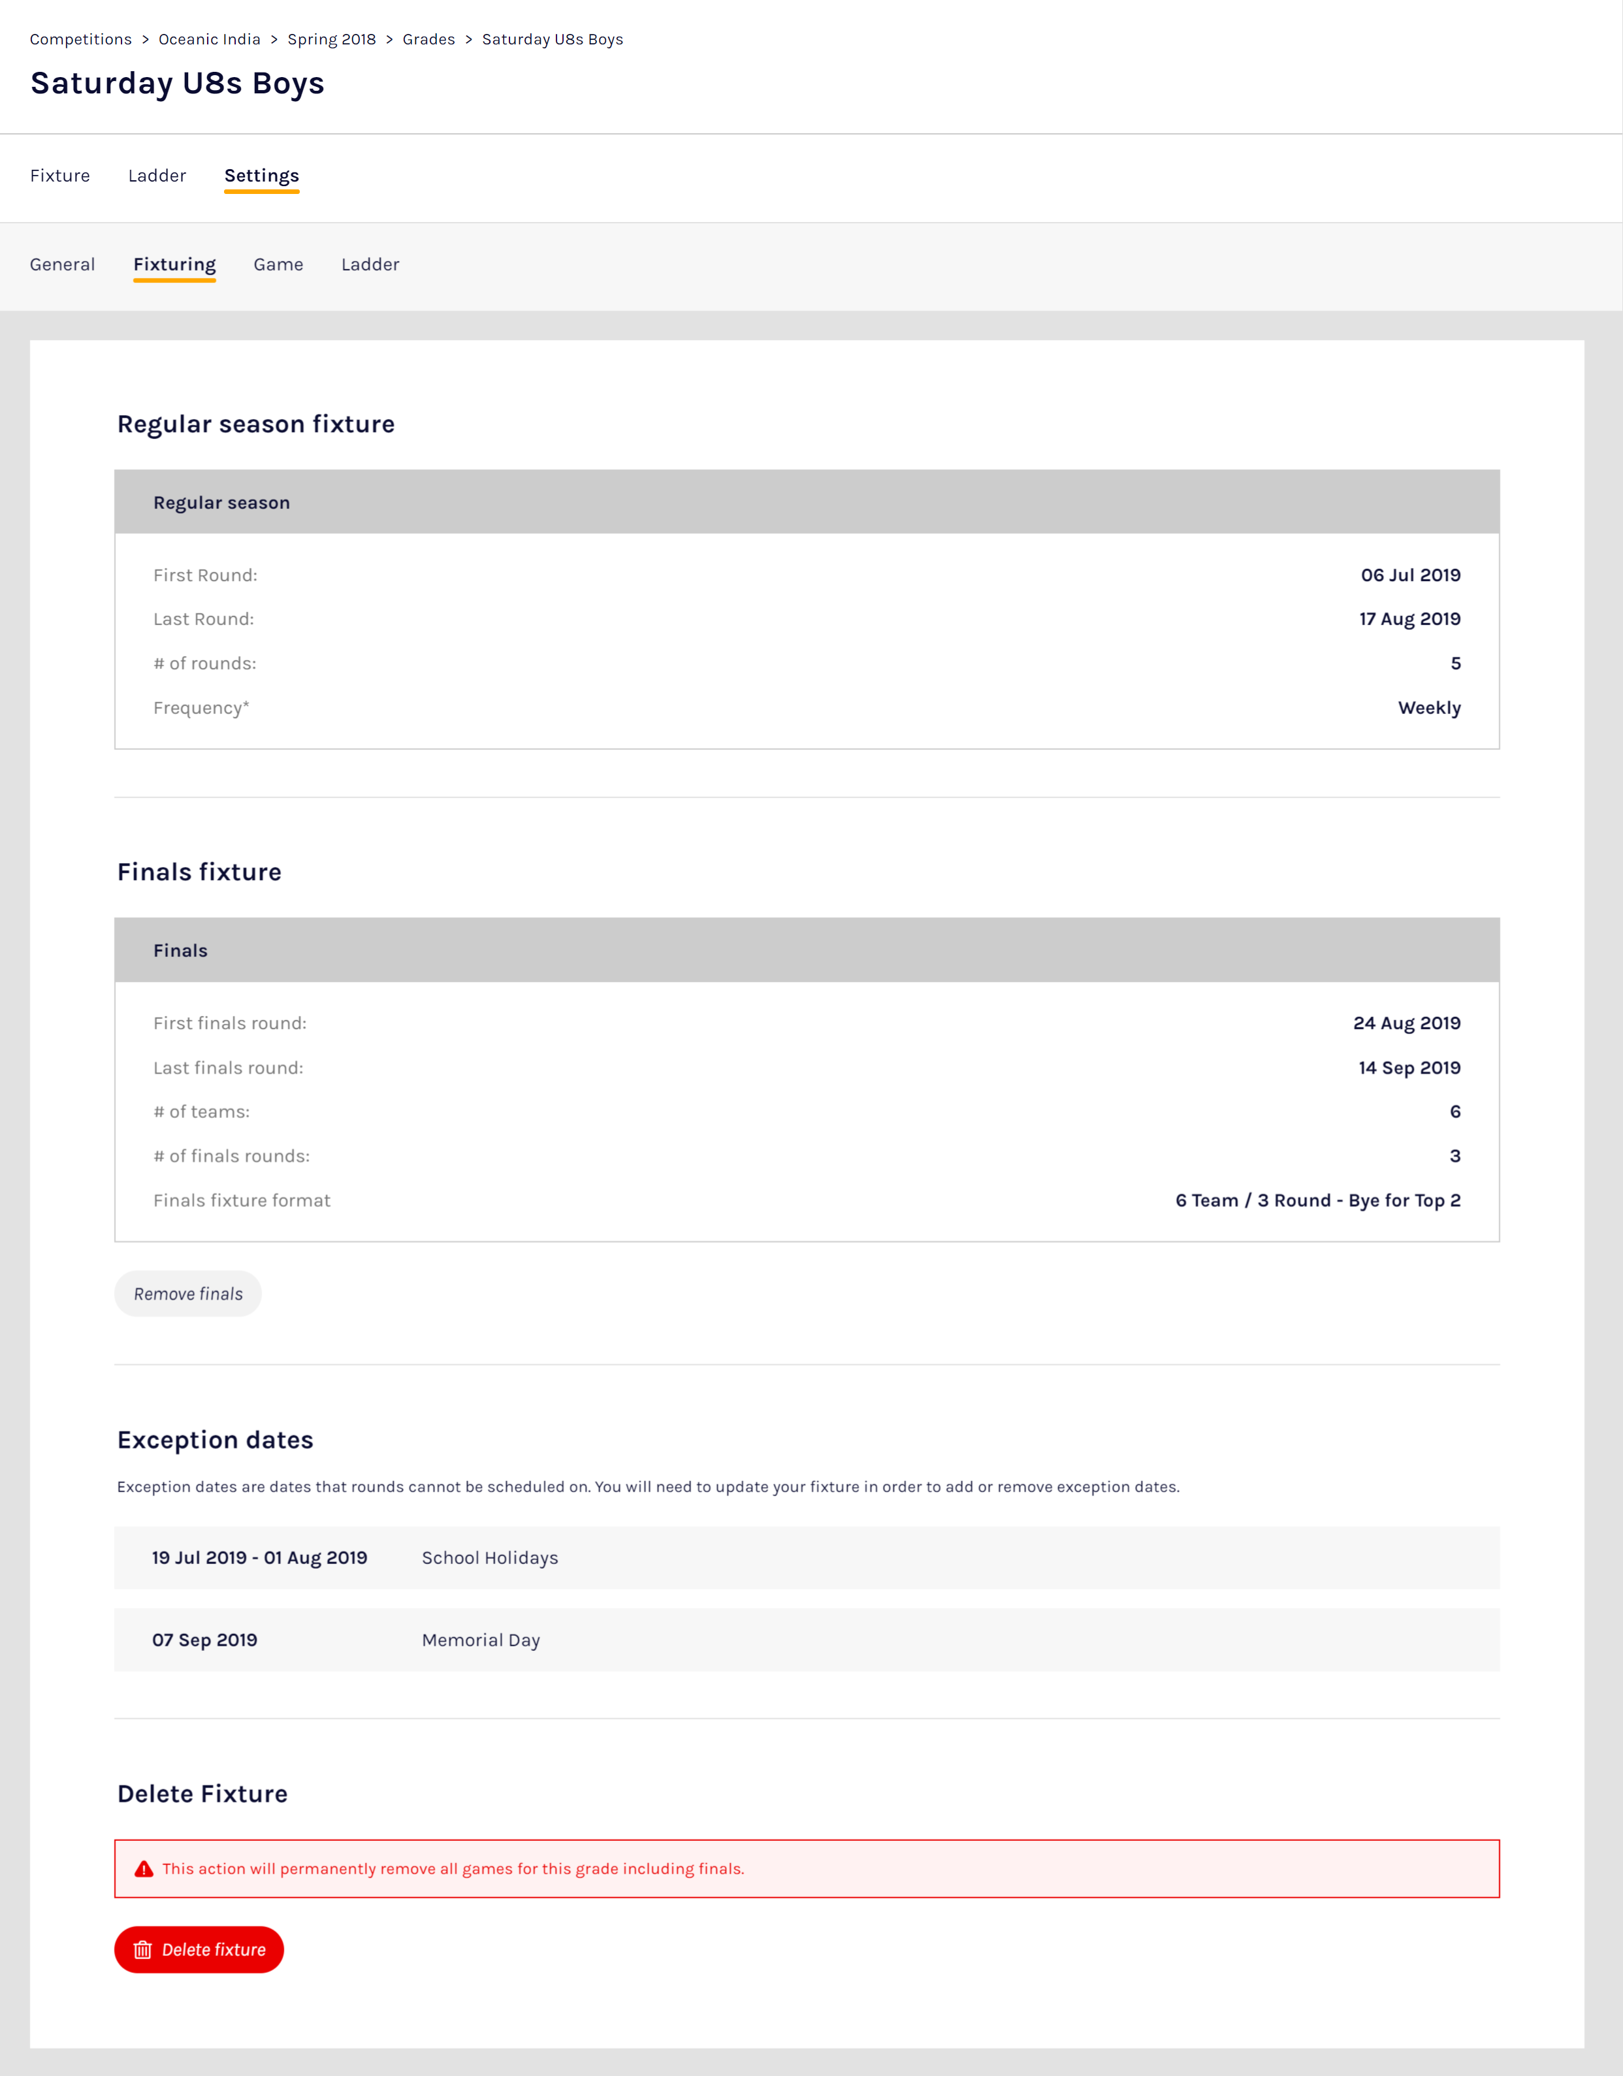1623x2076 pixels.
Task: Click the Regular season panel header
Action: pos(806,502)
